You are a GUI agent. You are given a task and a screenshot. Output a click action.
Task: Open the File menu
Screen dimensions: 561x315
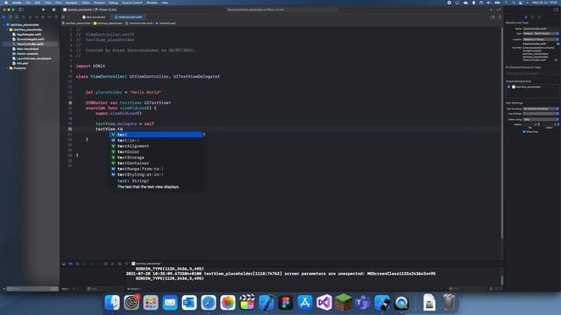click(x=28, y=3)
